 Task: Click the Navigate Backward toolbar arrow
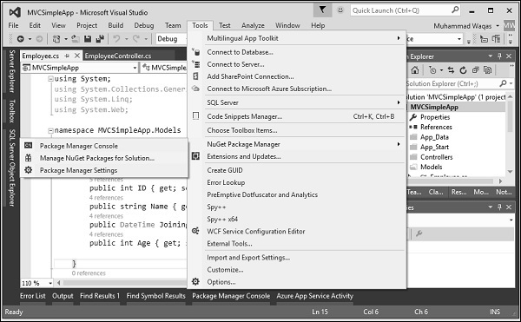(x=21, y=39)
